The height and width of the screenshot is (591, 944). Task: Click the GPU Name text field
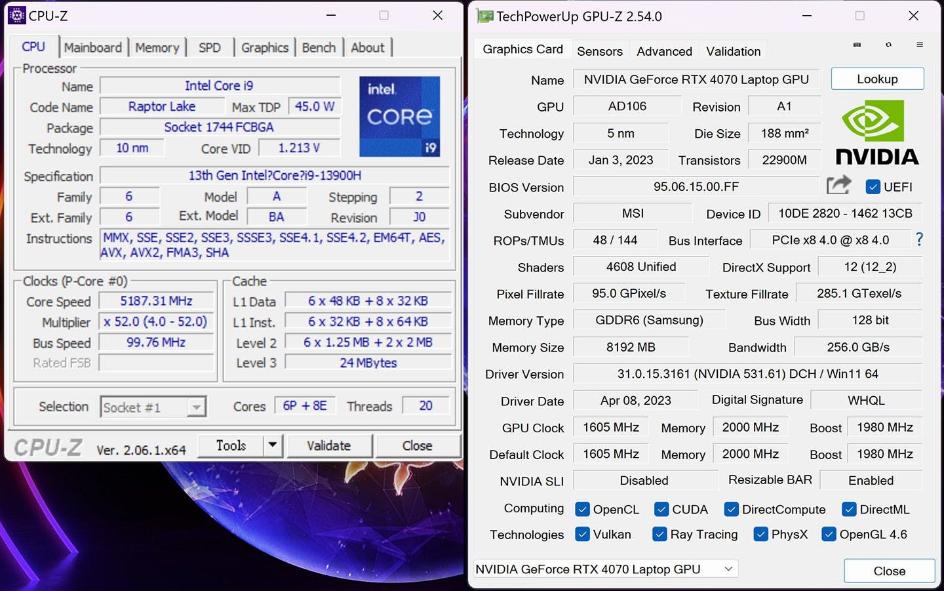click(696, 79)
